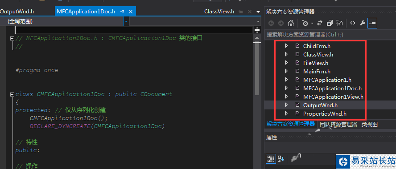The width and height of the screenshot is (396, 169).
Task: Close the MFCApplication1Doc.h tab
Action: click(x=131, y=12)
